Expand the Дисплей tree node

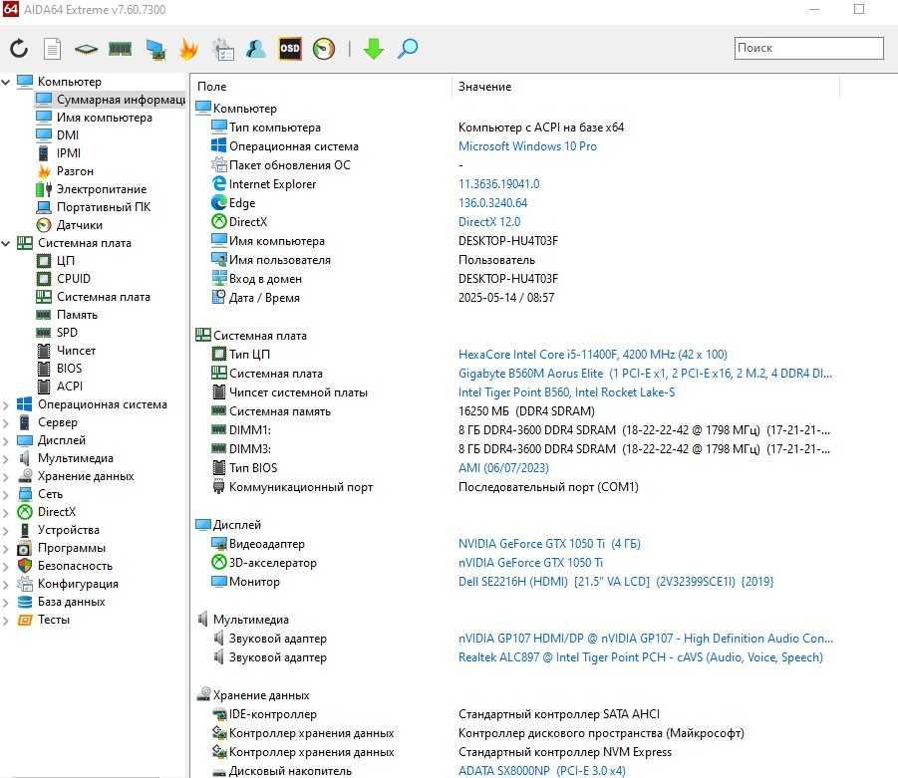6,441
